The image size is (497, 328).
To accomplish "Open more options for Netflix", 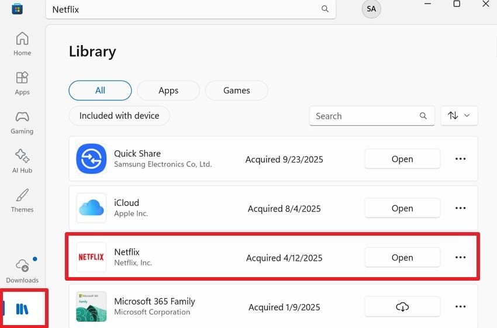I will click(460, 257).
